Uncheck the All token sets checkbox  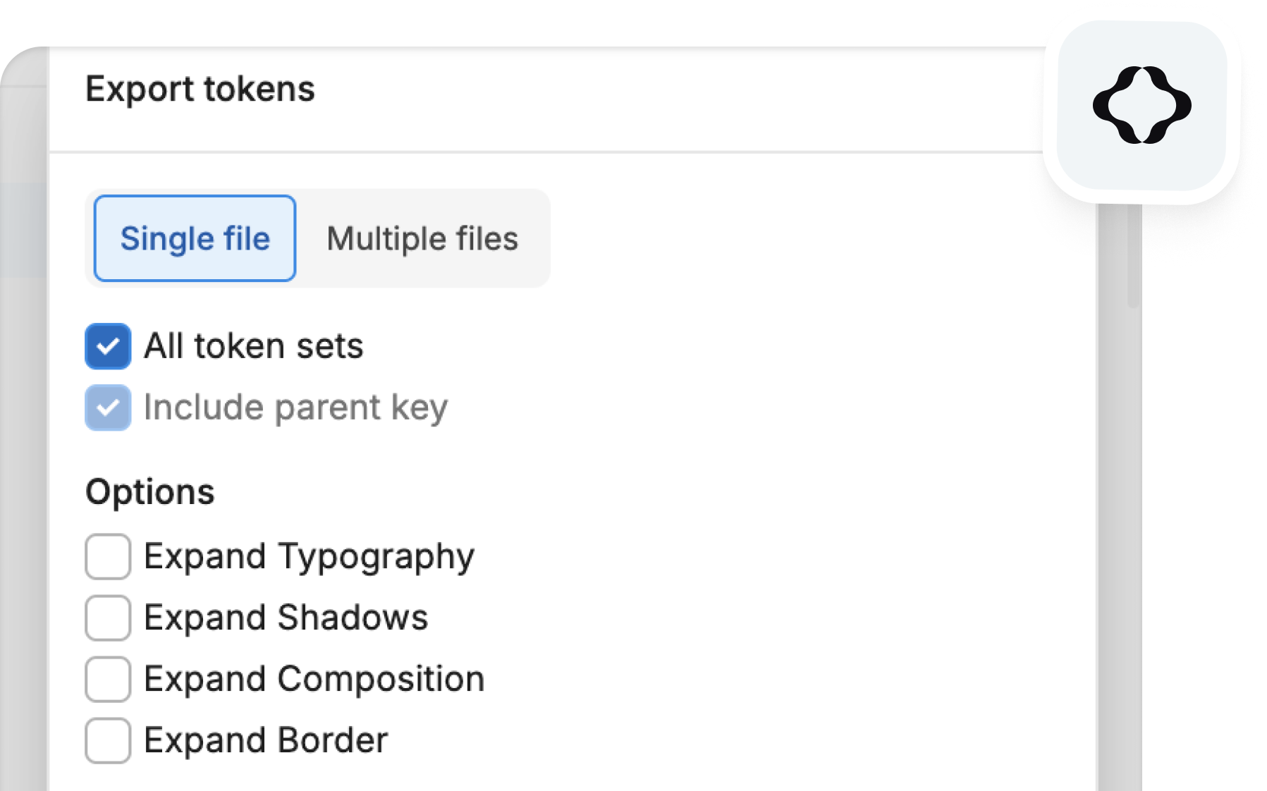pyautogui.click(x=108, y=346)
